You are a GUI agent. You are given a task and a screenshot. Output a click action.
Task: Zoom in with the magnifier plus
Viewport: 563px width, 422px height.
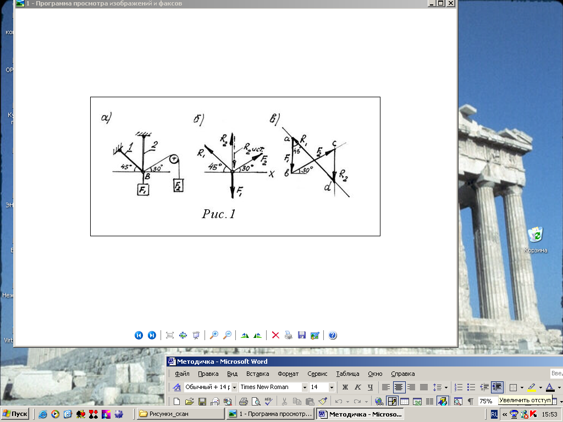click(214, 335)
